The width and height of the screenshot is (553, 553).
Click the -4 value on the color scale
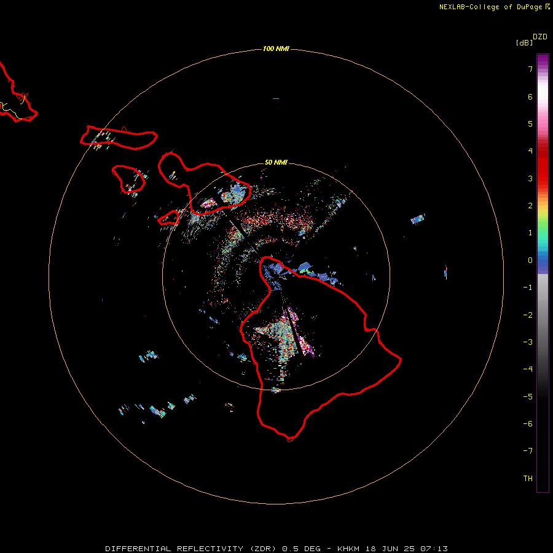528,369
